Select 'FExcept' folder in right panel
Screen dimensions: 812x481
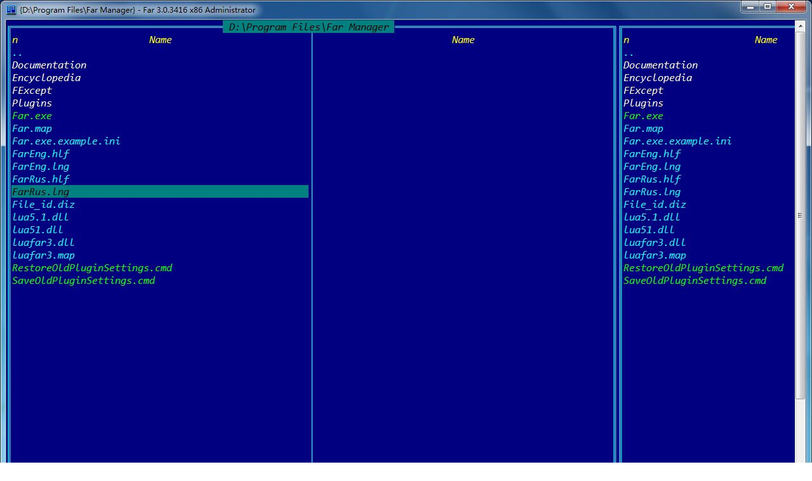(x=643, y=91)
